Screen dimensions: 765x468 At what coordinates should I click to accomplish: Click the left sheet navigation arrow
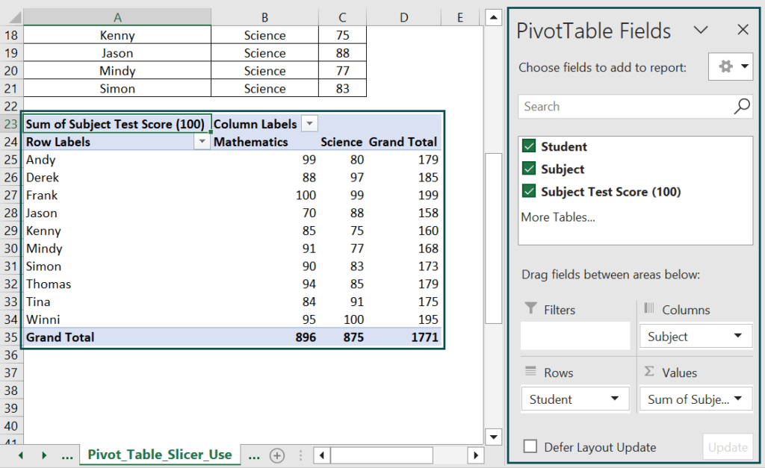coord(20,455)
